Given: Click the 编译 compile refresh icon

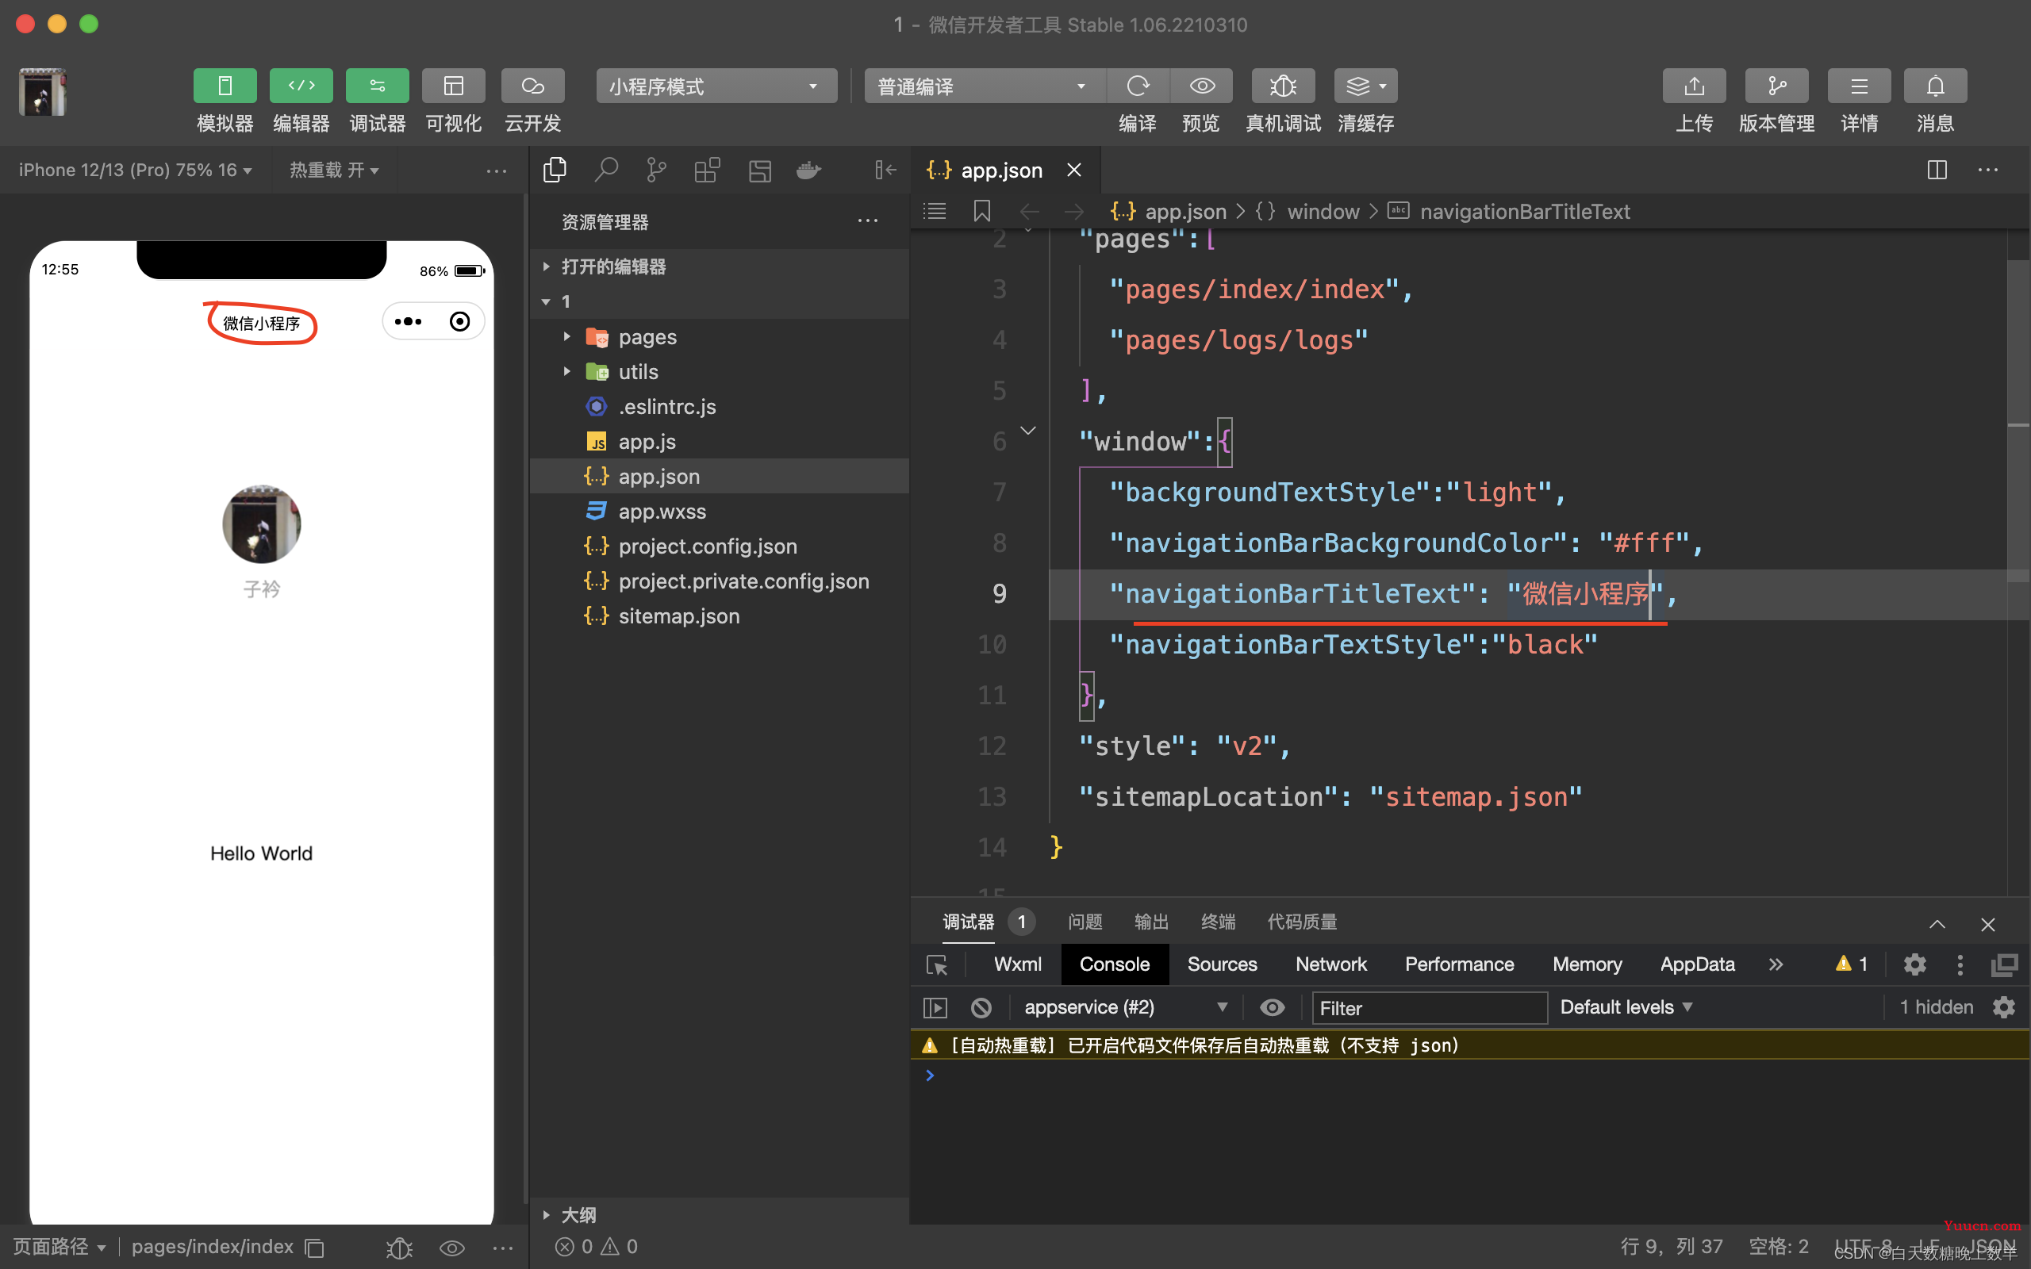Looking at the screenshot, I should coord(1138,86).
